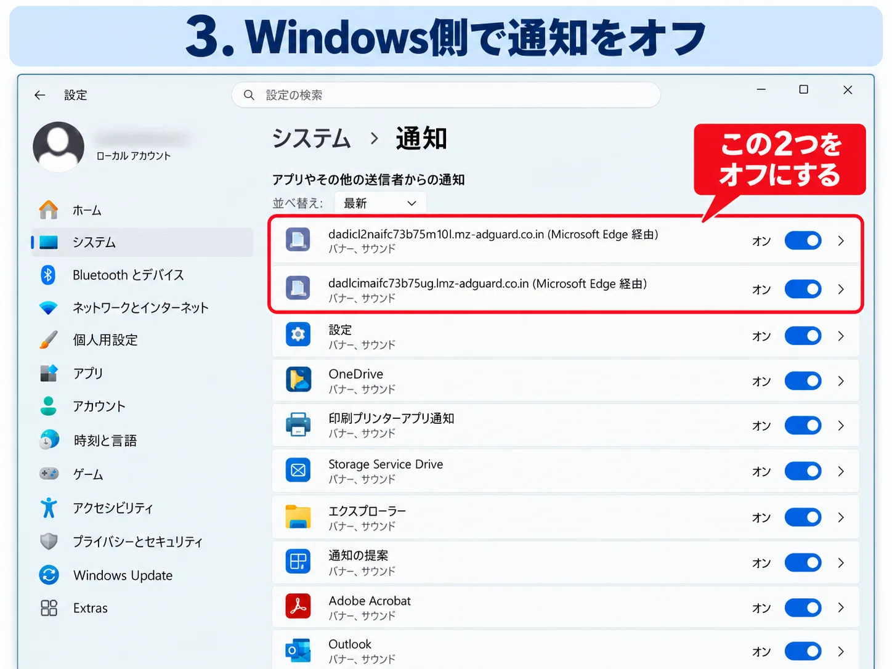Click システム breadcrumb link
This screenshot has width=892, height=669.
[312, 139]
